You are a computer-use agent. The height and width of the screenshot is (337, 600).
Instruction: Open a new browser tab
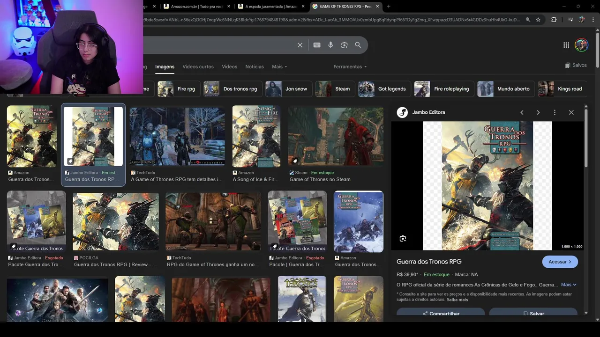[389, 6]
